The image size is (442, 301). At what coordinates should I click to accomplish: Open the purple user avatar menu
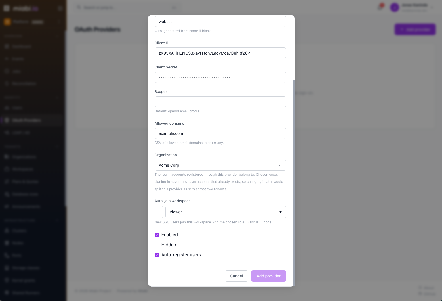(394, 7)
